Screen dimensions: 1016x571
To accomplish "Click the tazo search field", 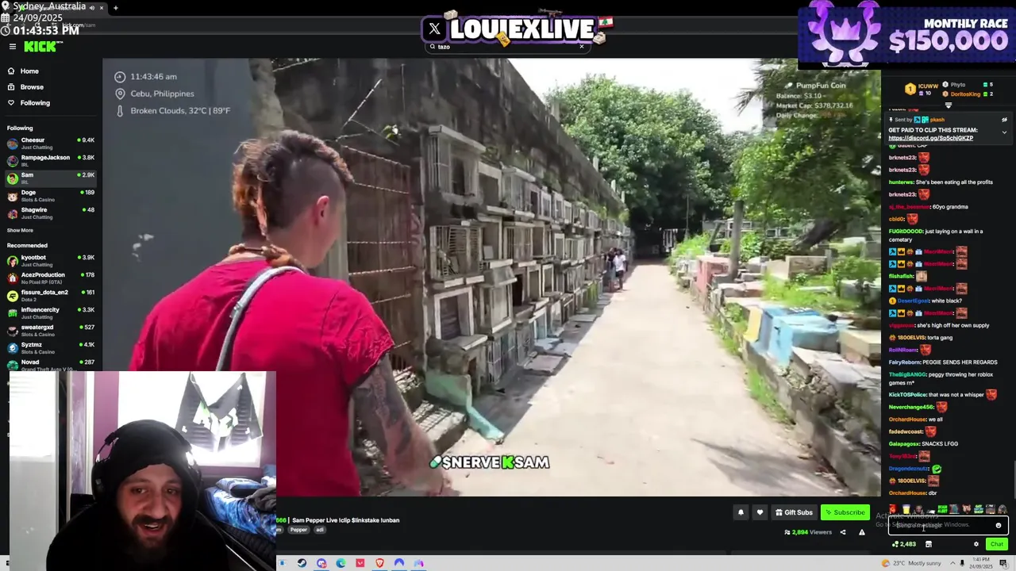I will tap(506, 47).
